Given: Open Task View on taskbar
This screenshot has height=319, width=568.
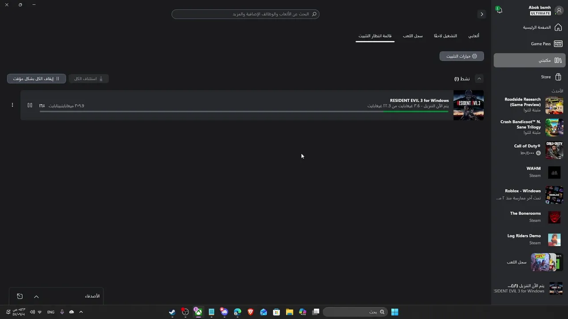Looking at the screenshot, I should 316,312.
